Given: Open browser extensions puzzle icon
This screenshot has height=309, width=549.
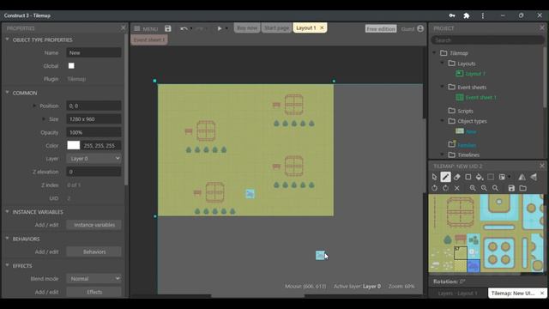Looking at the screenshot, I should (467, 15).
